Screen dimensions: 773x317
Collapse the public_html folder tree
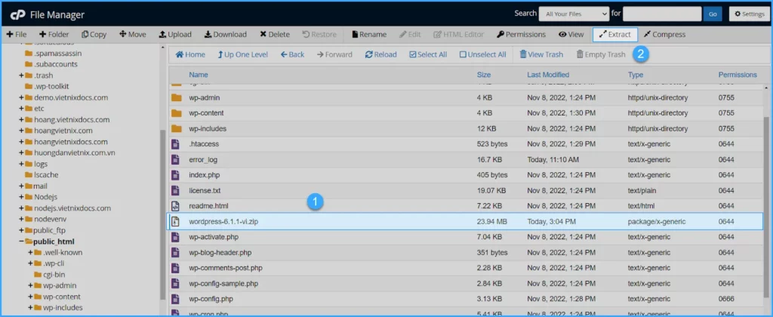tap(21, 242)
